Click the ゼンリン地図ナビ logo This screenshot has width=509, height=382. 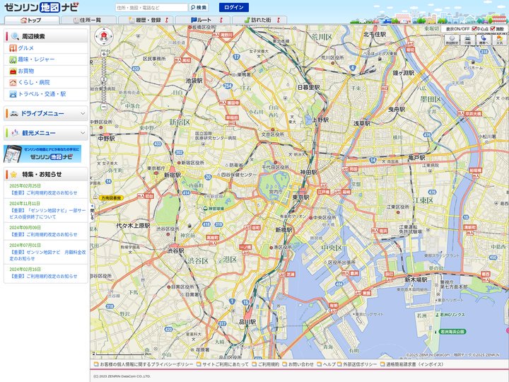click(41, 7)
